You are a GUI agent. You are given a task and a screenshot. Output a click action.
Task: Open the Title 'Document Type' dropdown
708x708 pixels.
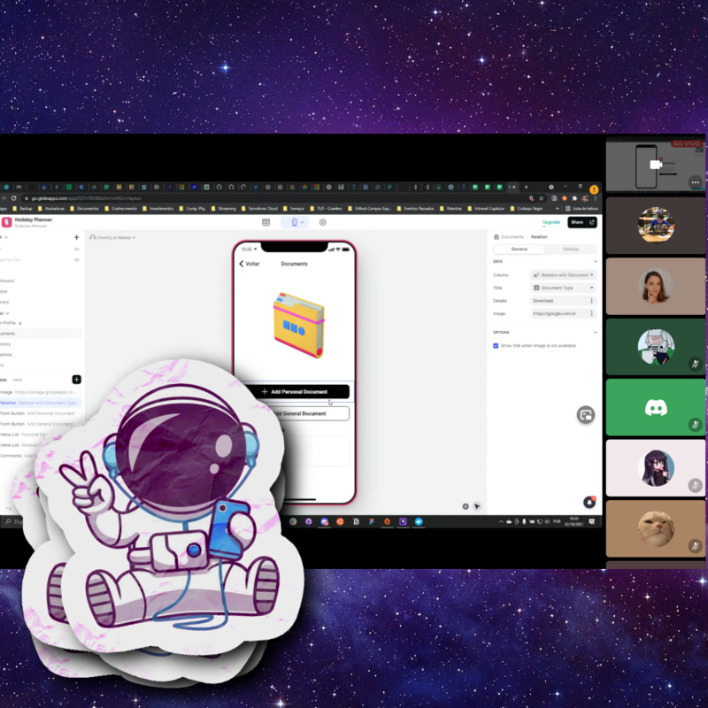click(564, 288)
